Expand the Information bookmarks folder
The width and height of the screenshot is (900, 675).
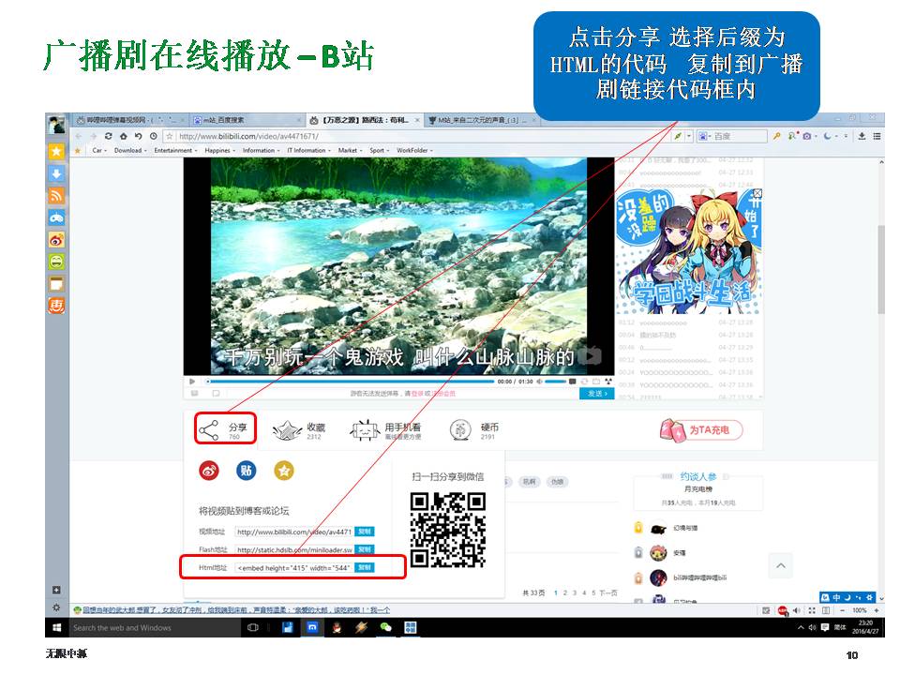262,150
